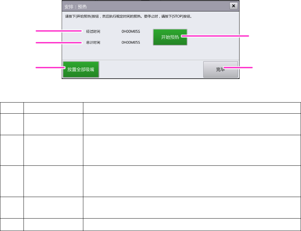
Task: Click the 放置全部吸嘴 button
Action: tap(81, 69)
